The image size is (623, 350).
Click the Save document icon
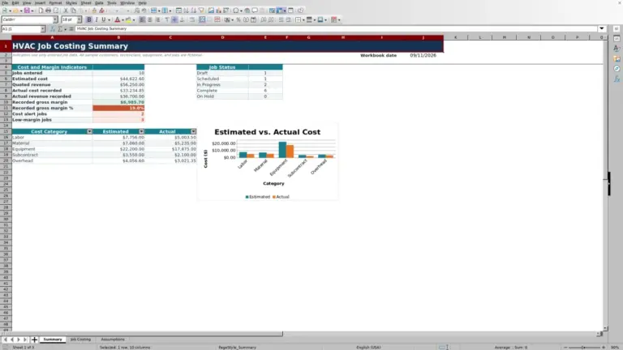coord(26,11)
